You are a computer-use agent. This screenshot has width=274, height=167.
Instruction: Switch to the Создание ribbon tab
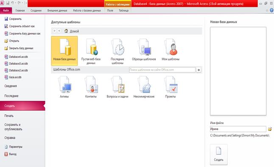(x=36, y=11)
